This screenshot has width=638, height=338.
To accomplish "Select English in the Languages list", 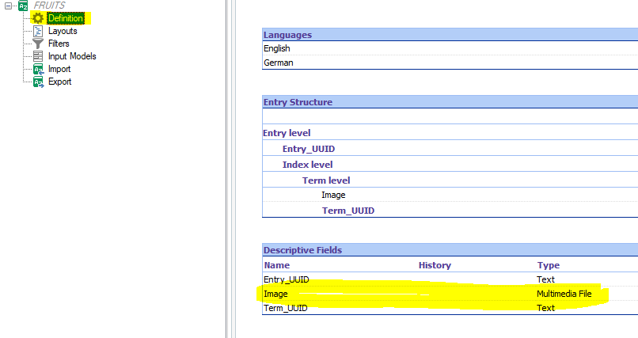I will tap(277, 49).
